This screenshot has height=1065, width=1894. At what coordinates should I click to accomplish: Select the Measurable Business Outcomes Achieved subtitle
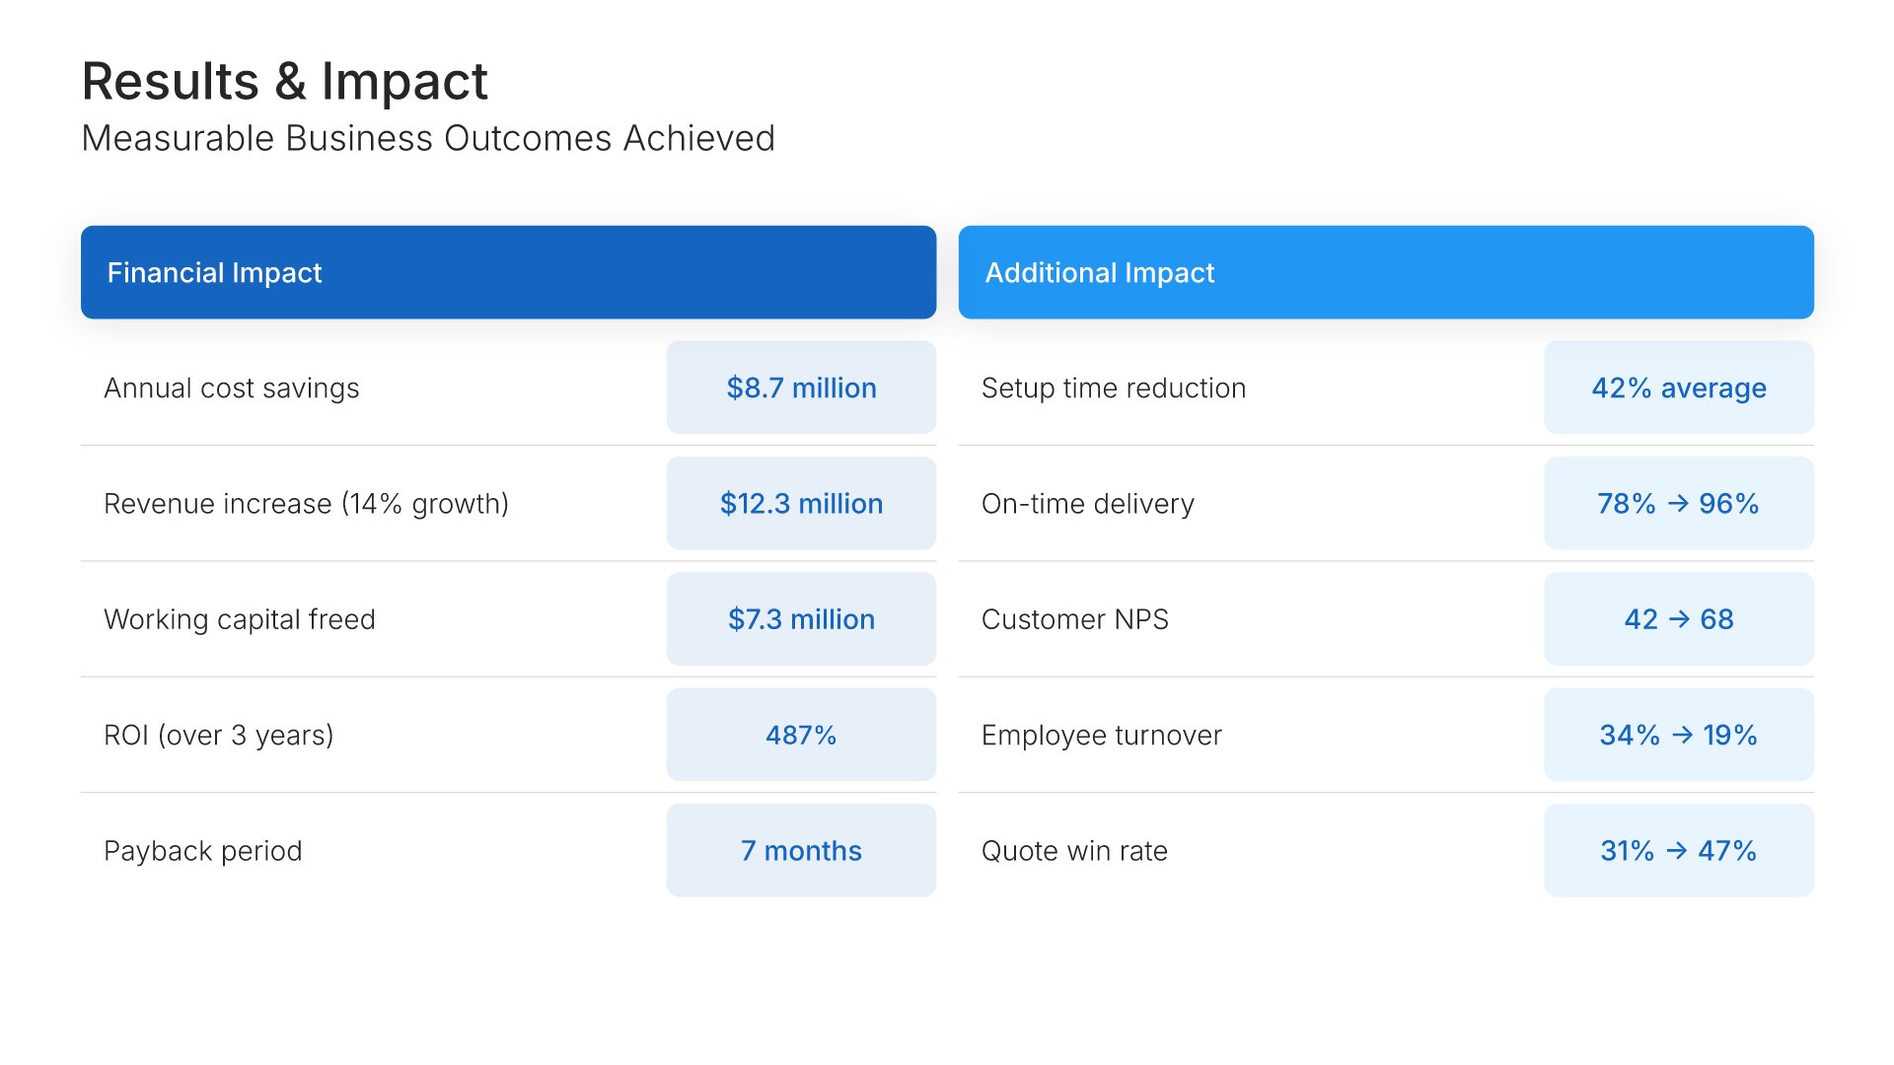click(x=428, y=139)
